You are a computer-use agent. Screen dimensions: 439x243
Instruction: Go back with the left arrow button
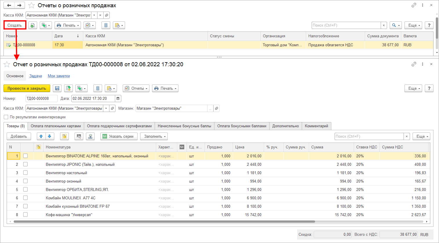[x=9, y=5]
